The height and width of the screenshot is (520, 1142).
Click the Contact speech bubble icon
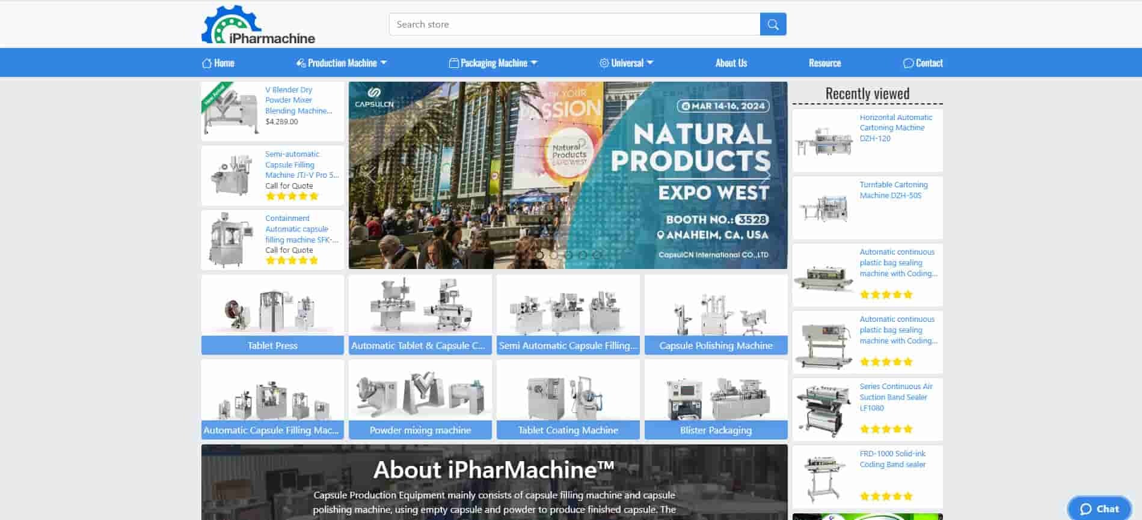click(x=908, y=63)
